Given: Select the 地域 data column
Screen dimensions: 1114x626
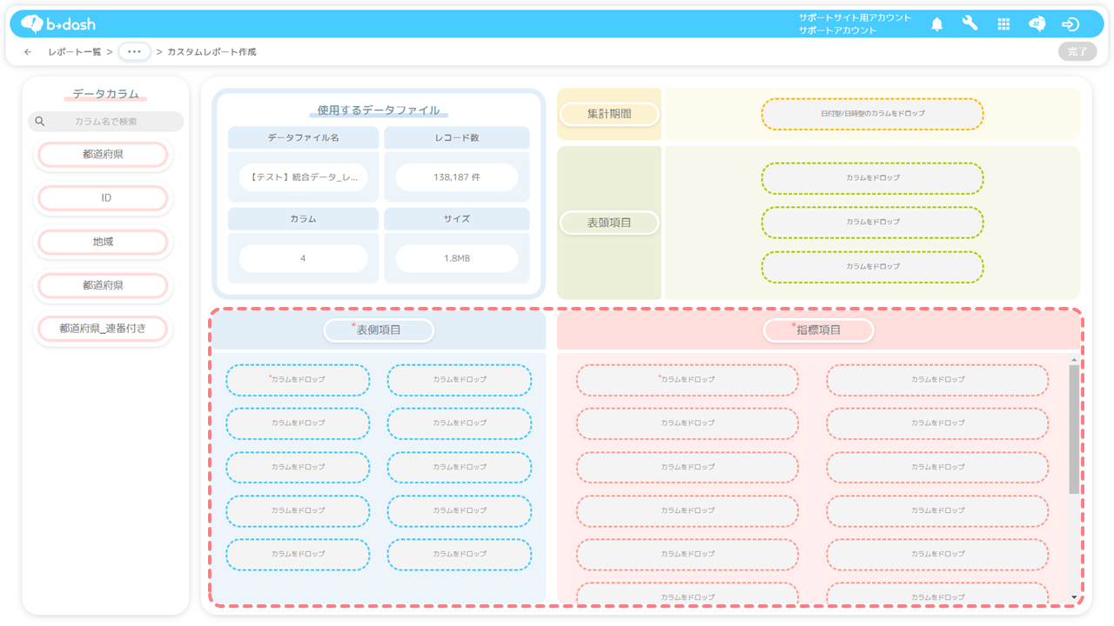Looking at the screenshot, I should click(x=103, y=242).
